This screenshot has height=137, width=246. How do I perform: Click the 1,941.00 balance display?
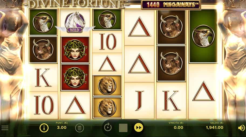pyautogui.click(x=214, y=128)
